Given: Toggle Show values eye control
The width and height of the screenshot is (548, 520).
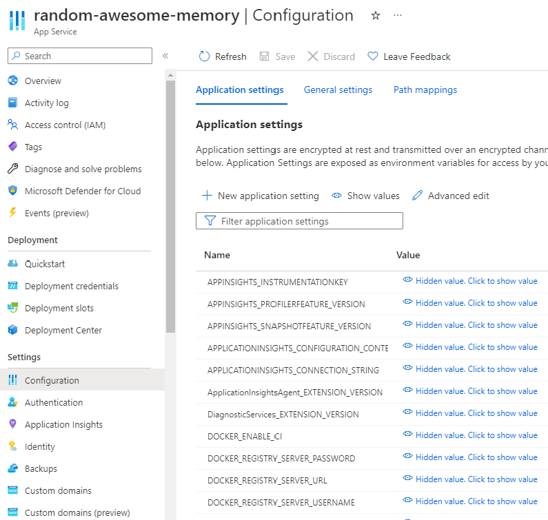Looking at the screenshot, I should click(365, 196).
